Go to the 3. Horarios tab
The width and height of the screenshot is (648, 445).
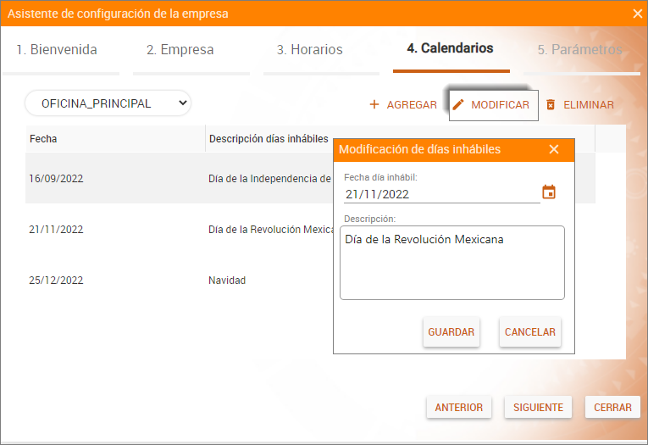tap(310, 50)
